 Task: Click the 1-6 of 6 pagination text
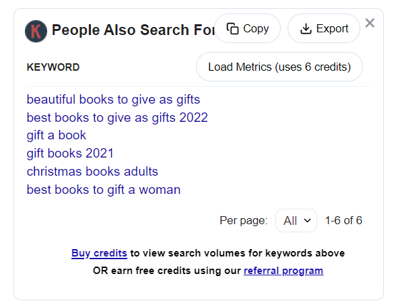tap(343, 220)
